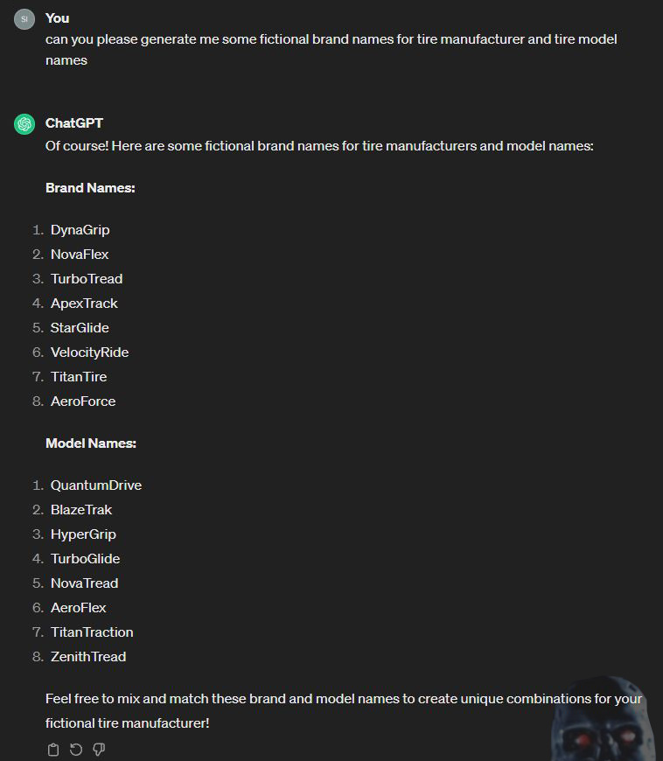
Task: Click the ZenithTread model name
Action: tap(88, 657)
